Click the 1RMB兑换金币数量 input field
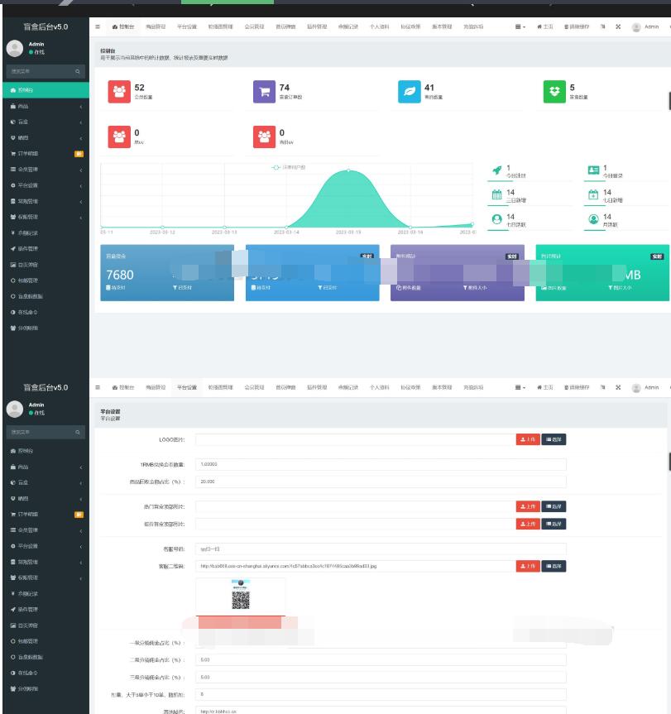 pyautogui.click(x=381, y=464)
